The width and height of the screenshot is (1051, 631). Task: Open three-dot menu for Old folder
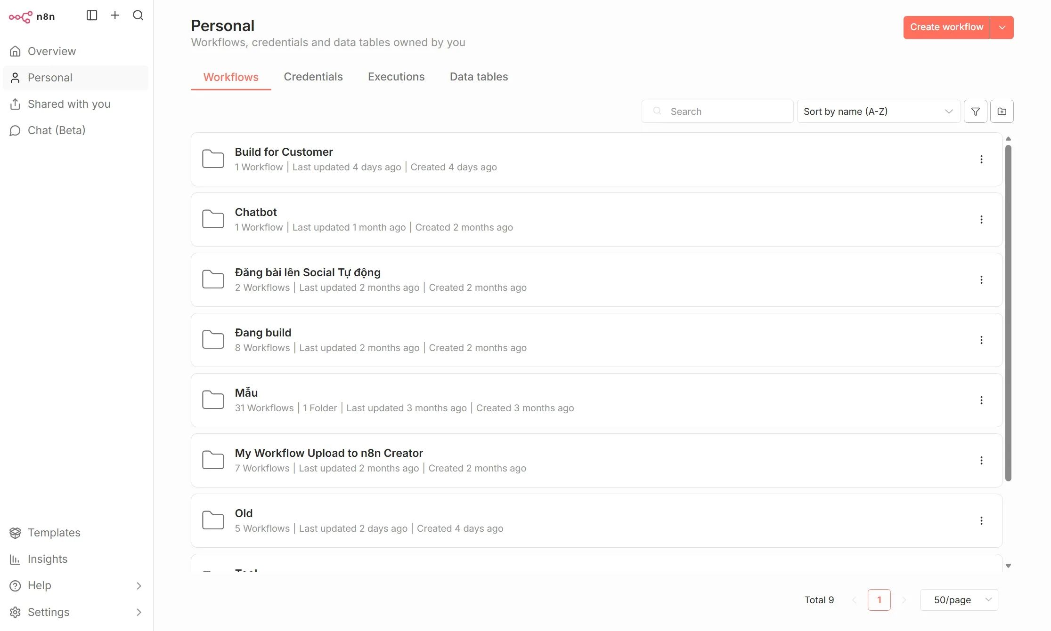(x=981, y=521)
